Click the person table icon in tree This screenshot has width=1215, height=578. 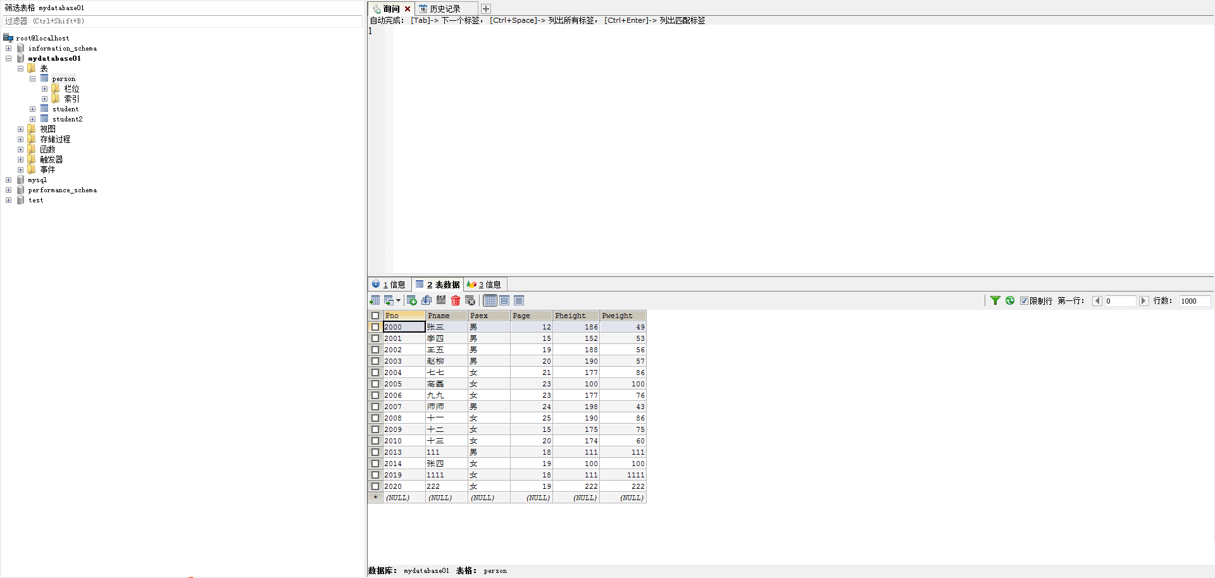tap(44, 78)
